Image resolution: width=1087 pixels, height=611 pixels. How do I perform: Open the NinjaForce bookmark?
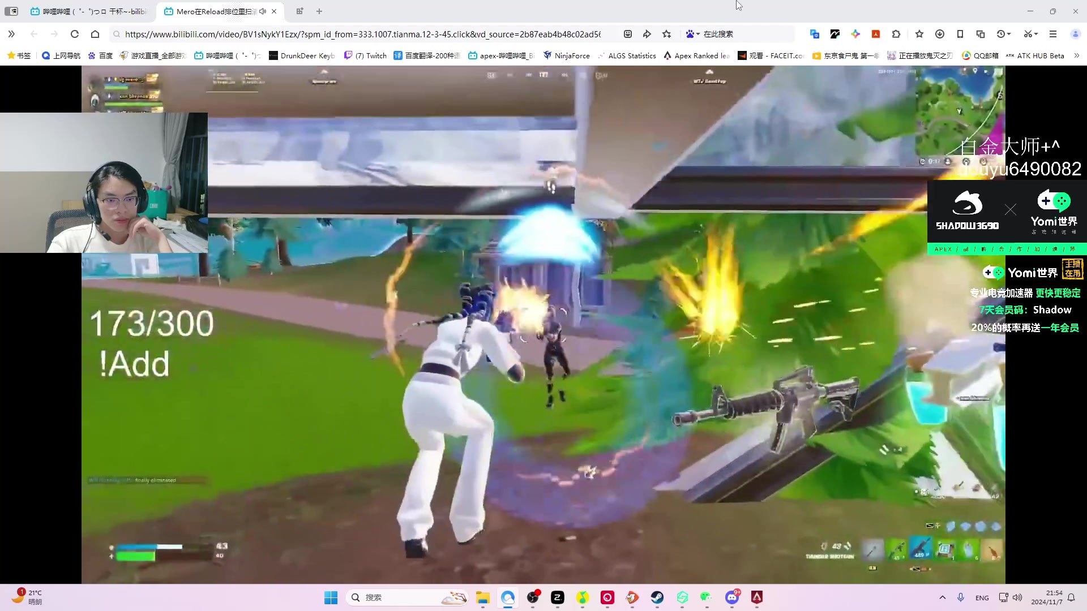(566, 55)
